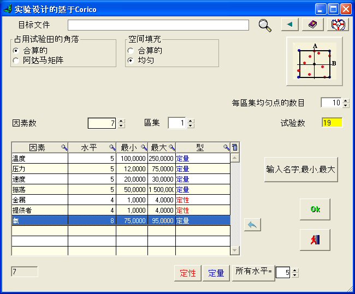The height and width of the screenshot is (294, 355).
Task: Select the highlighted 氧 factor row
Action: pyautogui.click(x=121, y=220)
